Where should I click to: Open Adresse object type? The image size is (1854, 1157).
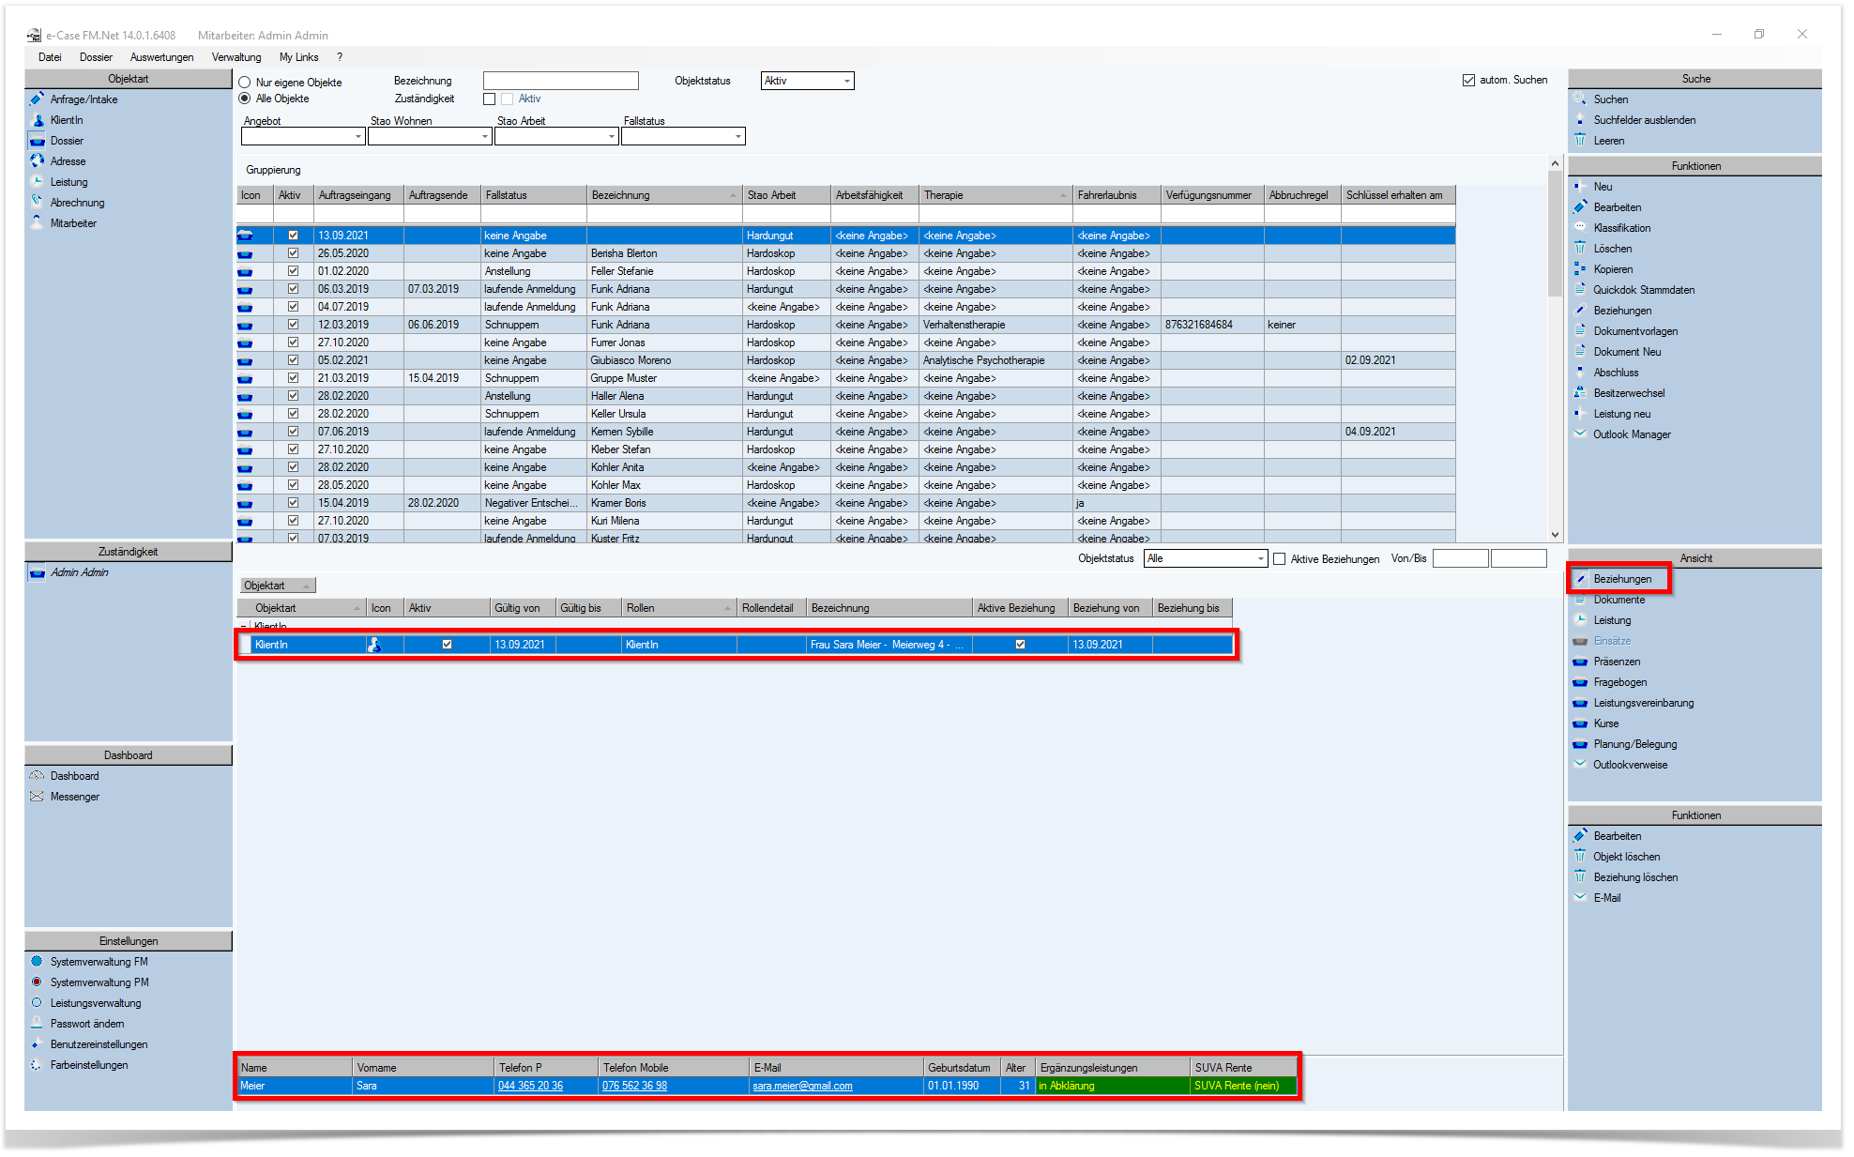click(x=68, y=161)
